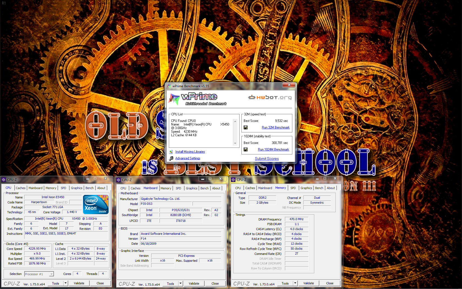Click the Core Speed value 4229.95 MHz

37,249
